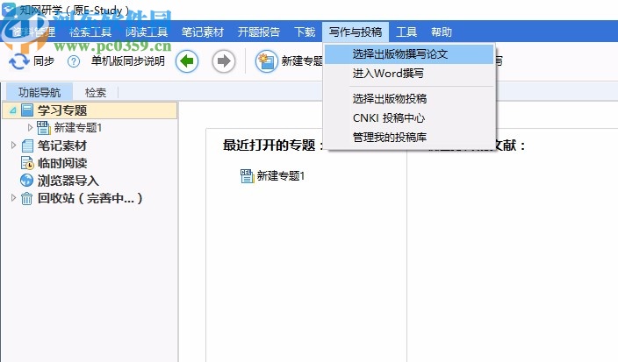Open the 开题报告 menu
This screenshot has height=362, width=618.
click(259, 32)
